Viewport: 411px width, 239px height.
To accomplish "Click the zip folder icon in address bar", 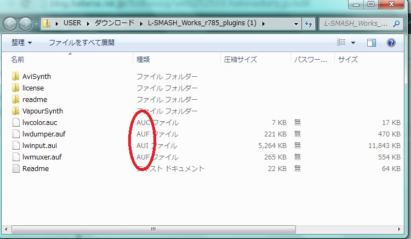I will point(47,24).
